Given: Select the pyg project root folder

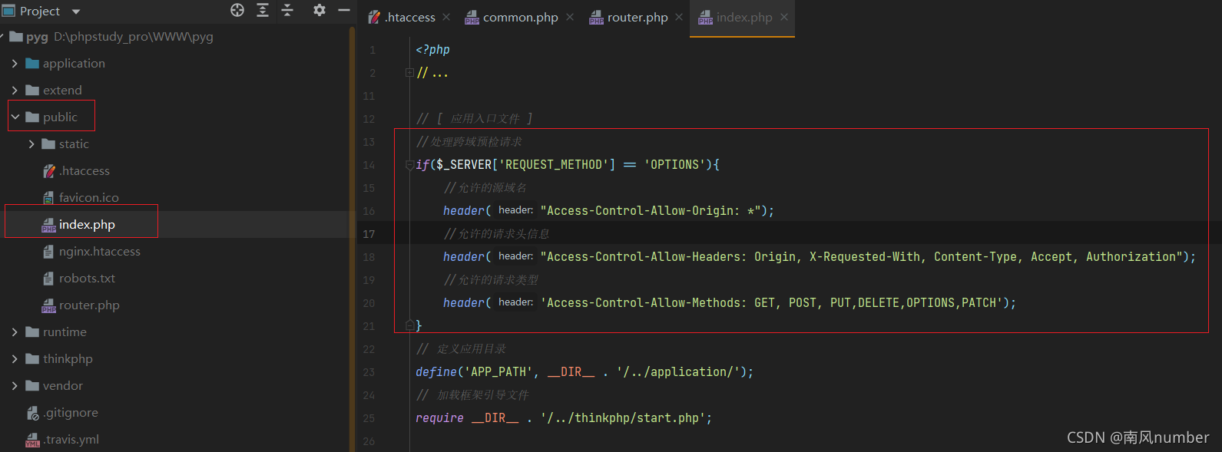Looking at the screenshot, I should (37, 37).
